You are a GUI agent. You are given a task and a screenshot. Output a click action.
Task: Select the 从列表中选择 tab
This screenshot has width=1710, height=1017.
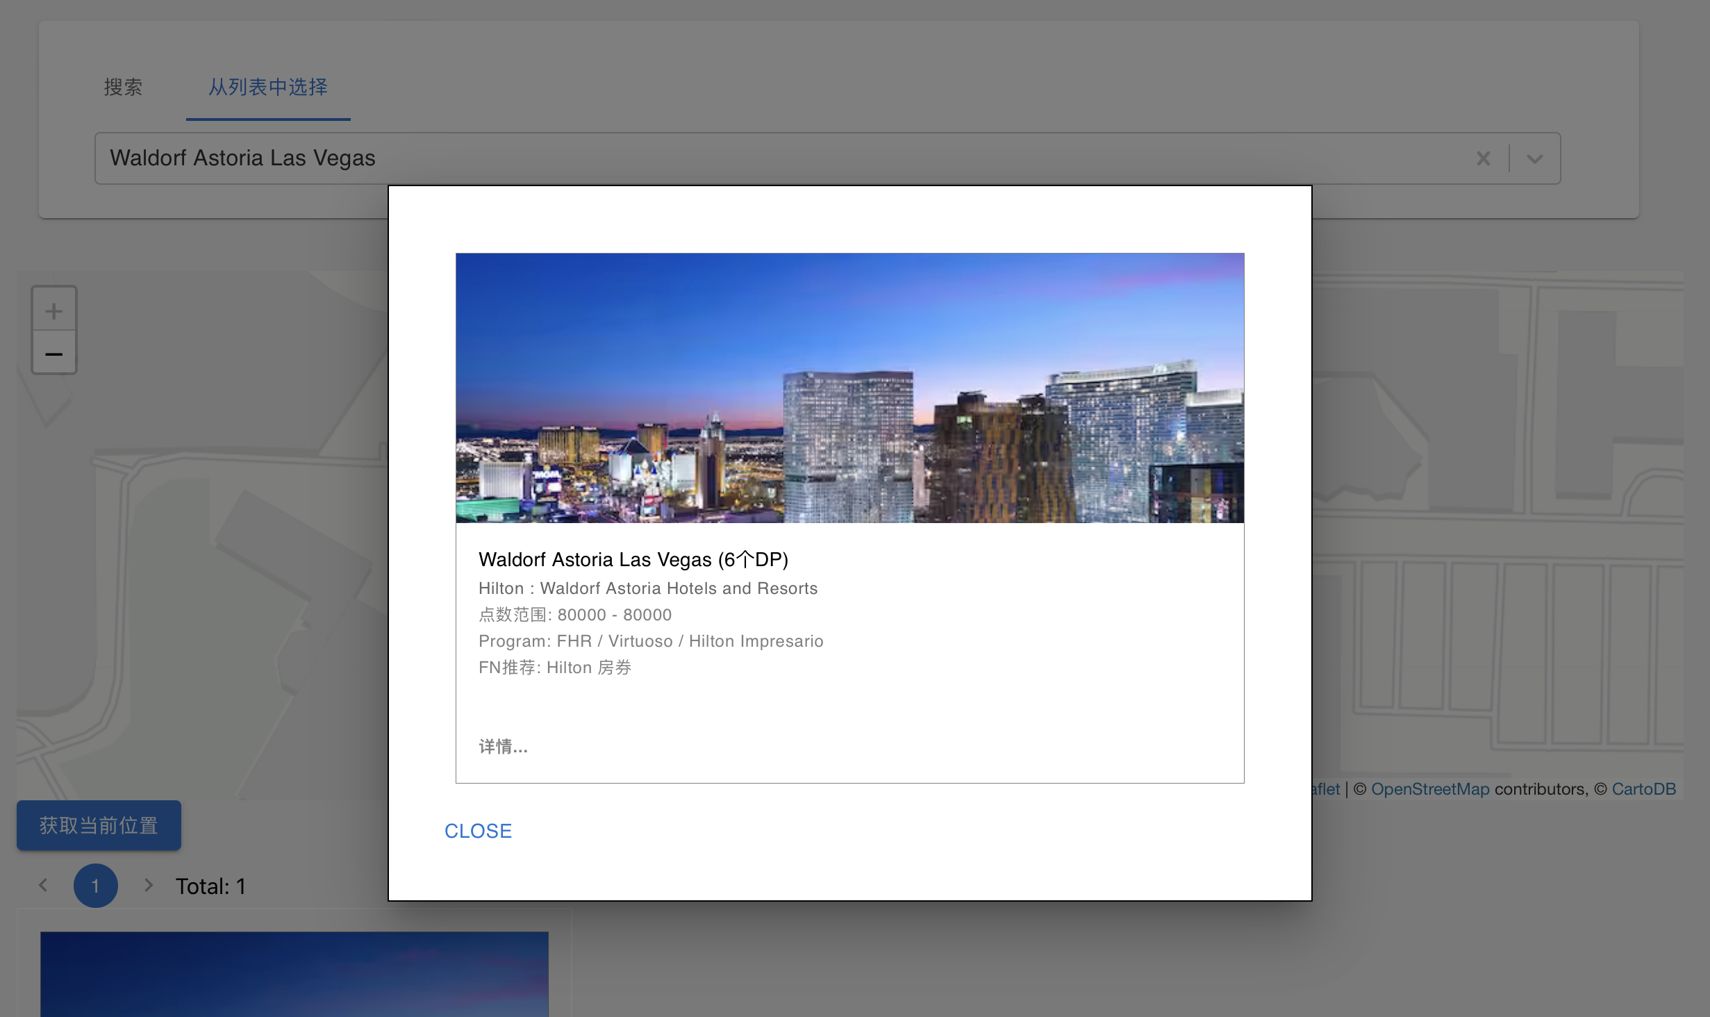tap(268, 87)
